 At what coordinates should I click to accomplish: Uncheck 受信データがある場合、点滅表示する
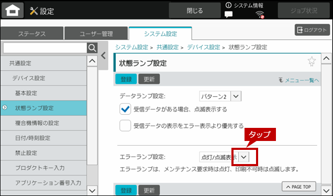tap(125, 109)
